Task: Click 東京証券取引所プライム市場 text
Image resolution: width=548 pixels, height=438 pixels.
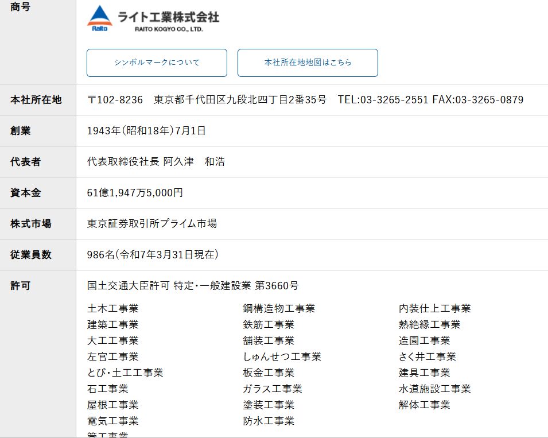Action: [152, 224]
